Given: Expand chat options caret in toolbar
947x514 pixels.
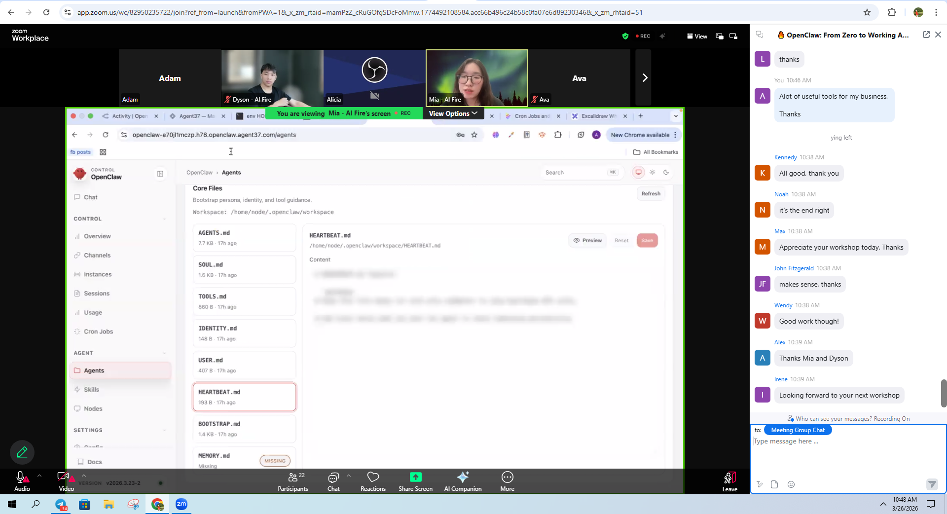Looking at the screenshot, I should pos(349,476).
